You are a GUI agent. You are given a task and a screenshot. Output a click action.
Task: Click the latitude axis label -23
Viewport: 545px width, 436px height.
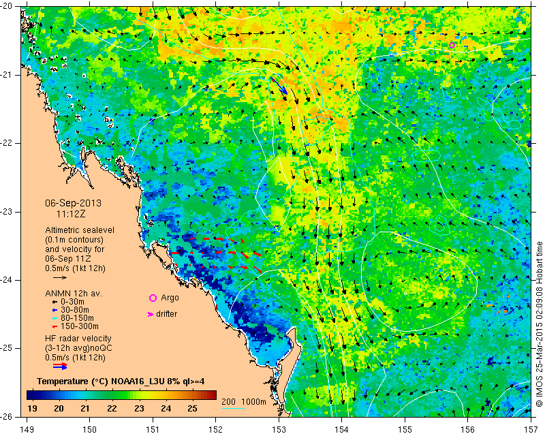point(7,211)
